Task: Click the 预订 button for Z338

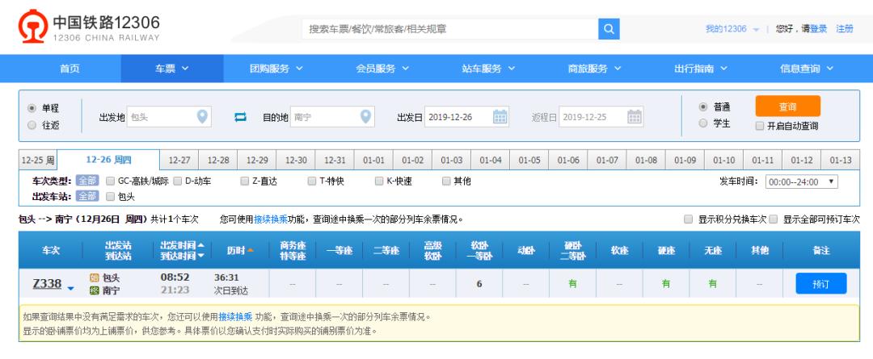Action: point(821,283)
